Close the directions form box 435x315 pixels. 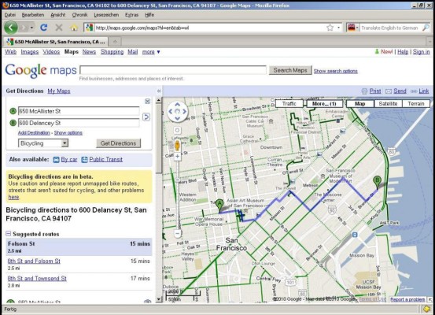tap(148, 101)
